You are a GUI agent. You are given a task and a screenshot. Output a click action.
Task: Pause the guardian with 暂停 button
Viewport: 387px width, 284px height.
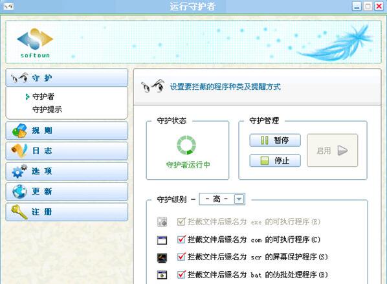275,140
